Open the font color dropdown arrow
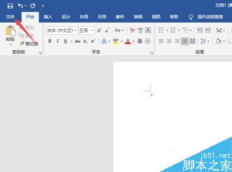 (134, 41)
